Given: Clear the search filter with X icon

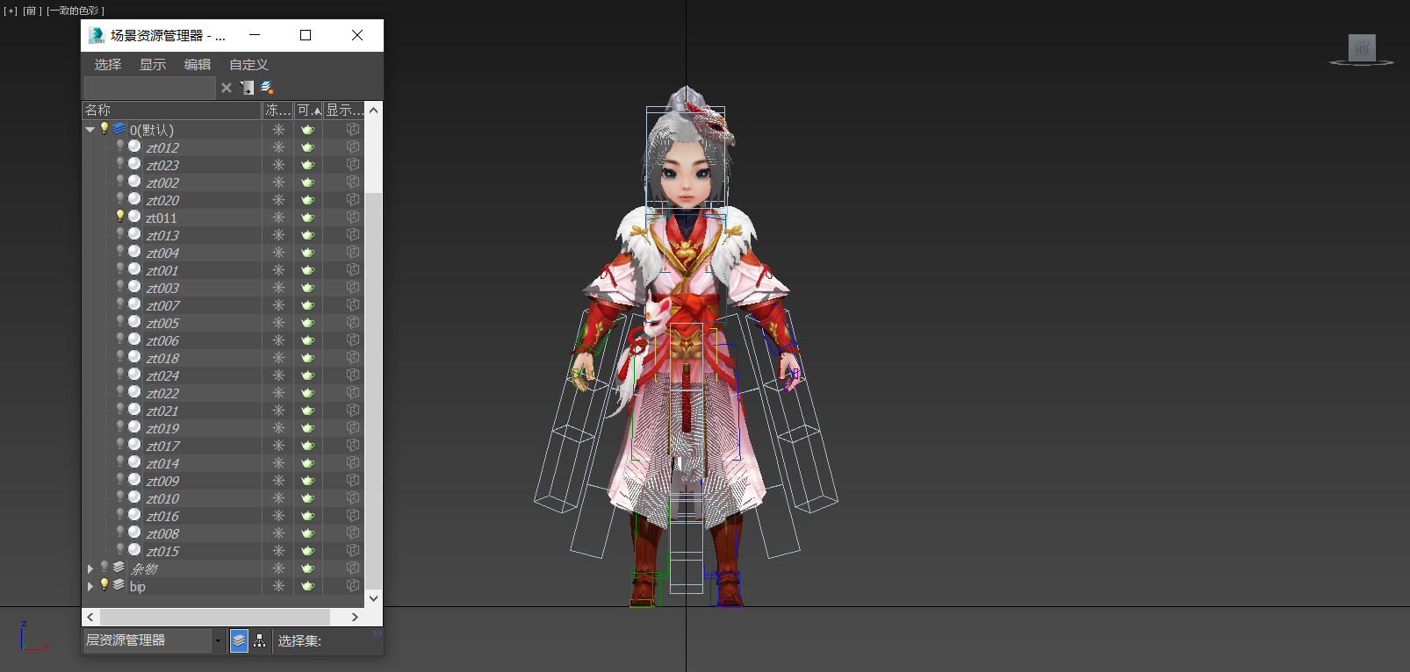Looking at the screenshot, I should click(227, 88).
